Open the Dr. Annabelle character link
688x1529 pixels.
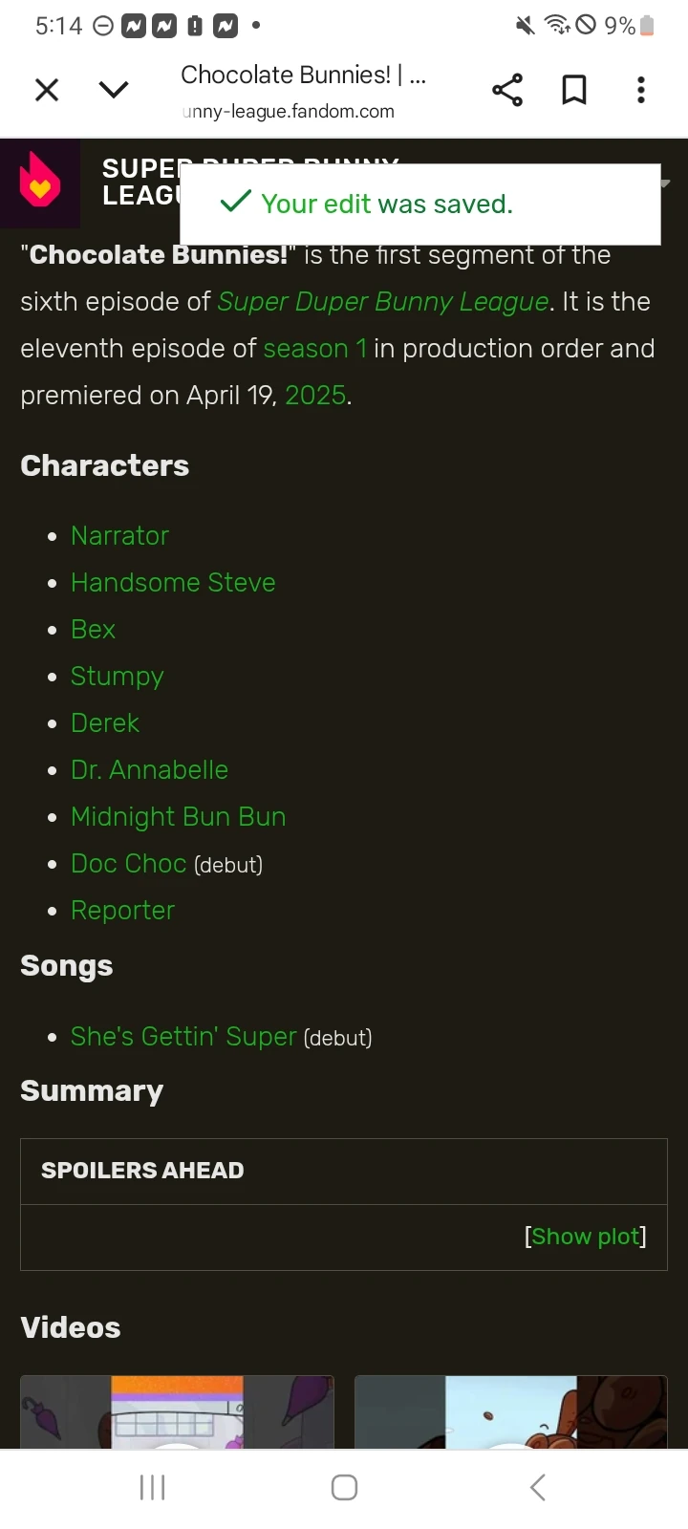pyautogui.click(x=149, y=769)
